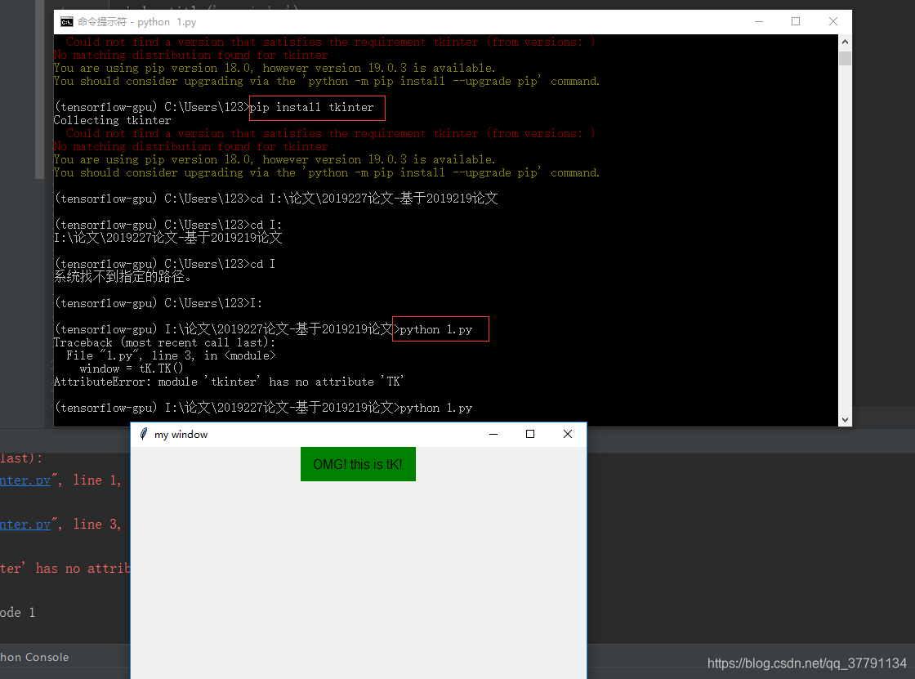Viewport: 915px width, 679px height.
Task: Switch to the Python Console tab
Action: tap(33, 657)
